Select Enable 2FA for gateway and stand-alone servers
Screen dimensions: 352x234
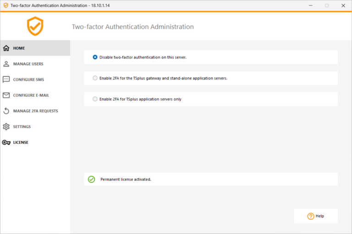[95, 78]
